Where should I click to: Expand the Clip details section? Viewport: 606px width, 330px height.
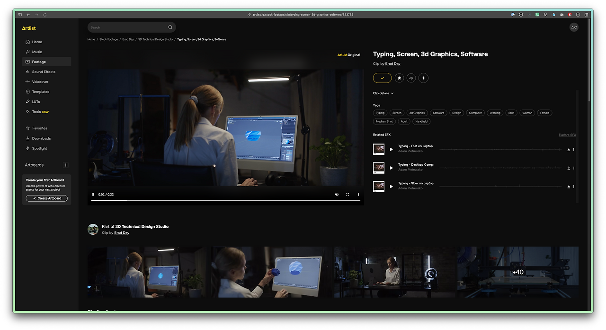point(383,93)
